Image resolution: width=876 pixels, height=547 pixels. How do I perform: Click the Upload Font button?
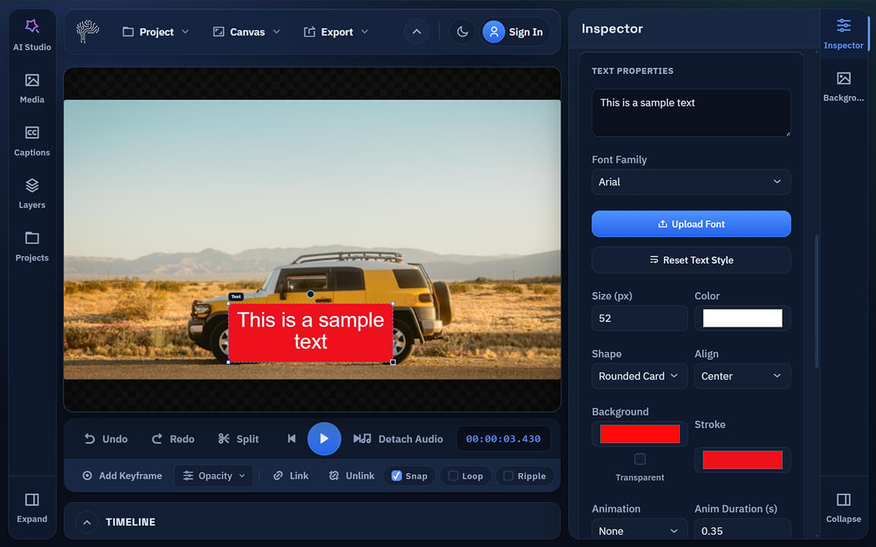pyautogui.click(x=690, y=224)
